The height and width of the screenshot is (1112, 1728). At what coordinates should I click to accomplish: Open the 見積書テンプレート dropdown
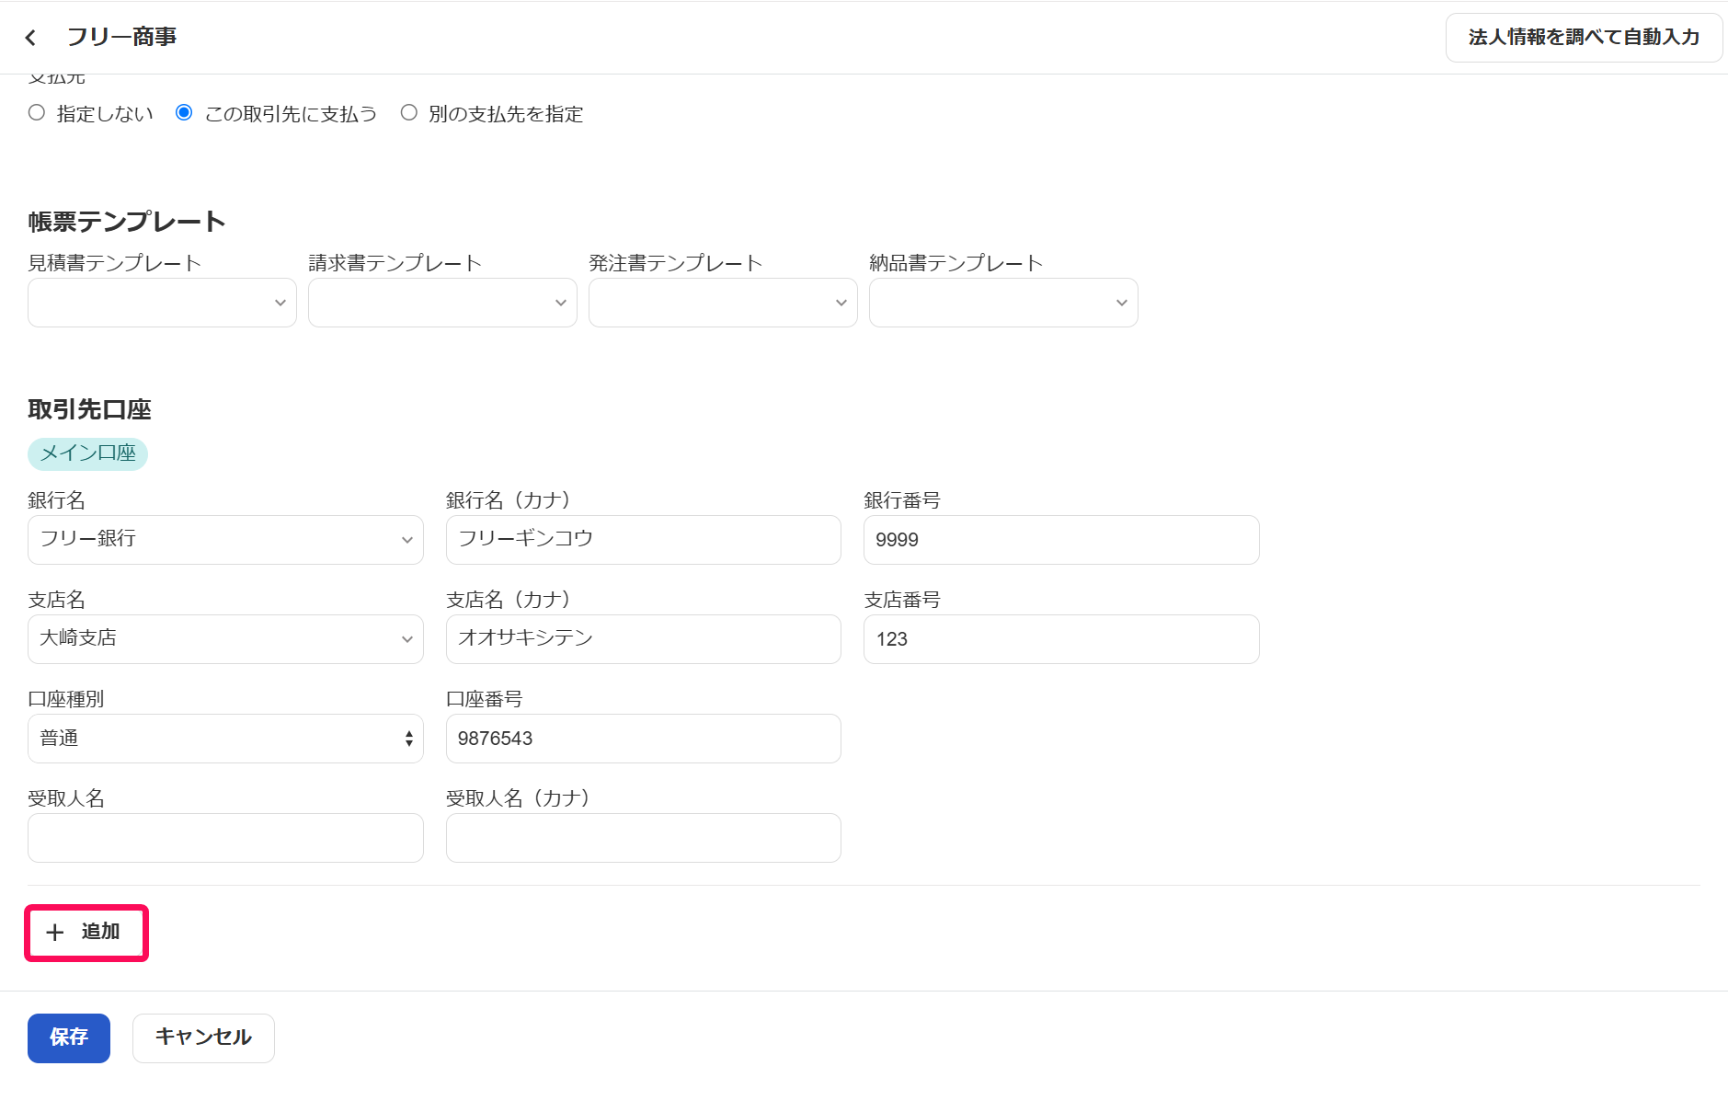click(162, 303)
